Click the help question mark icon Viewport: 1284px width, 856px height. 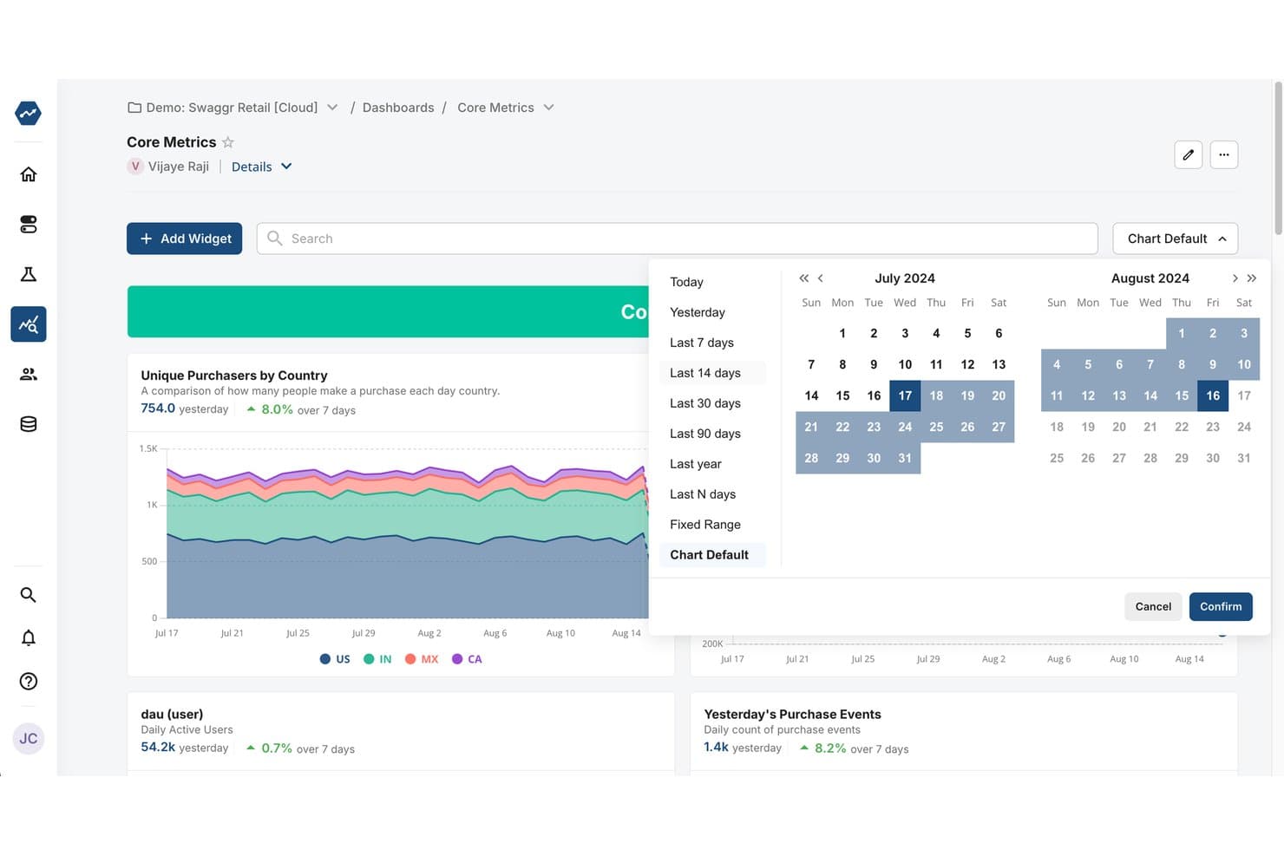pos(28,681)
